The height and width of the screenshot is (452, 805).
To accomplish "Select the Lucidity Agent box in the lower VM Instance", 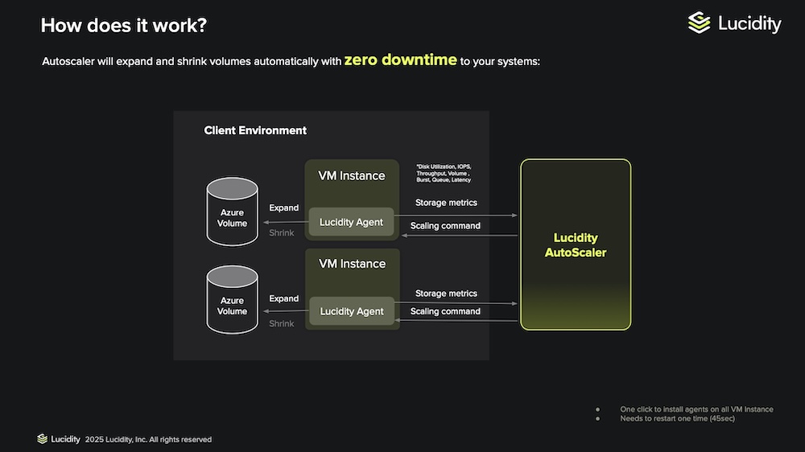I will (x=352, y=311).
